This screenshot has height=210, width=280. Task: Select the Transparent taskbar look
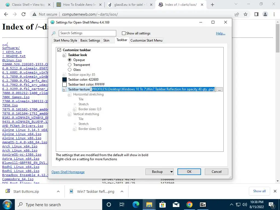point(70,65)
